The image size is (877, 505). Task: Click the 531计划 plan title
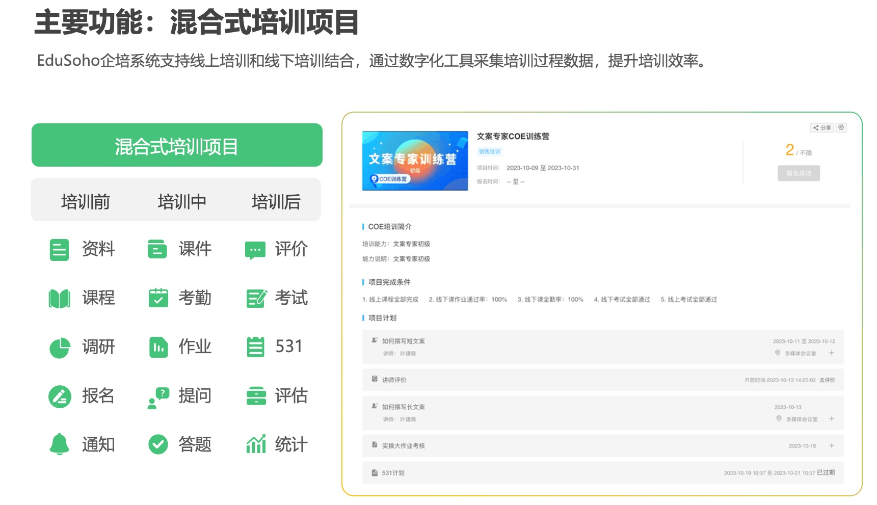[393, 473]
